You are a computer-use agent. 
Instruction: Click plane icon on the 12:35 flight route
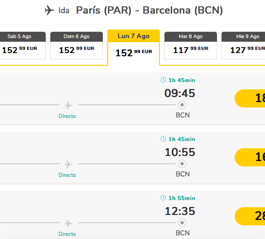68,223
